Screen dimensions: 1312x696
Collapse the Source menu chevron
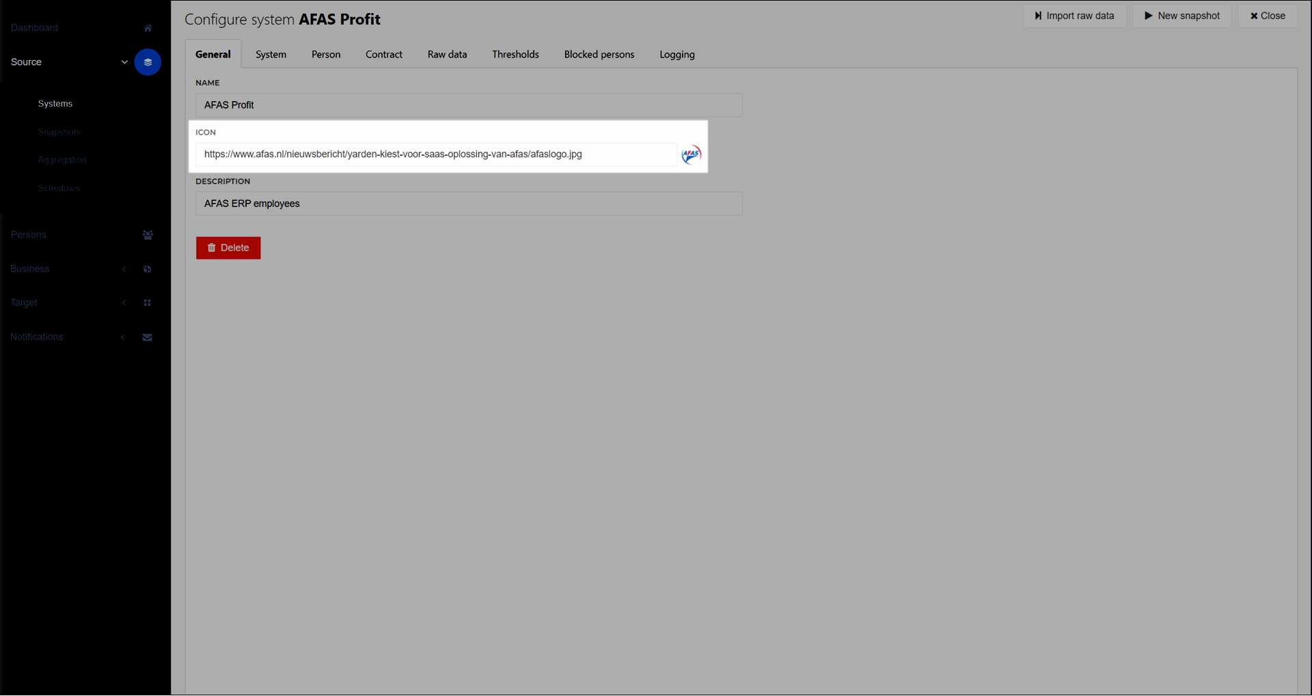pos(124,62)
